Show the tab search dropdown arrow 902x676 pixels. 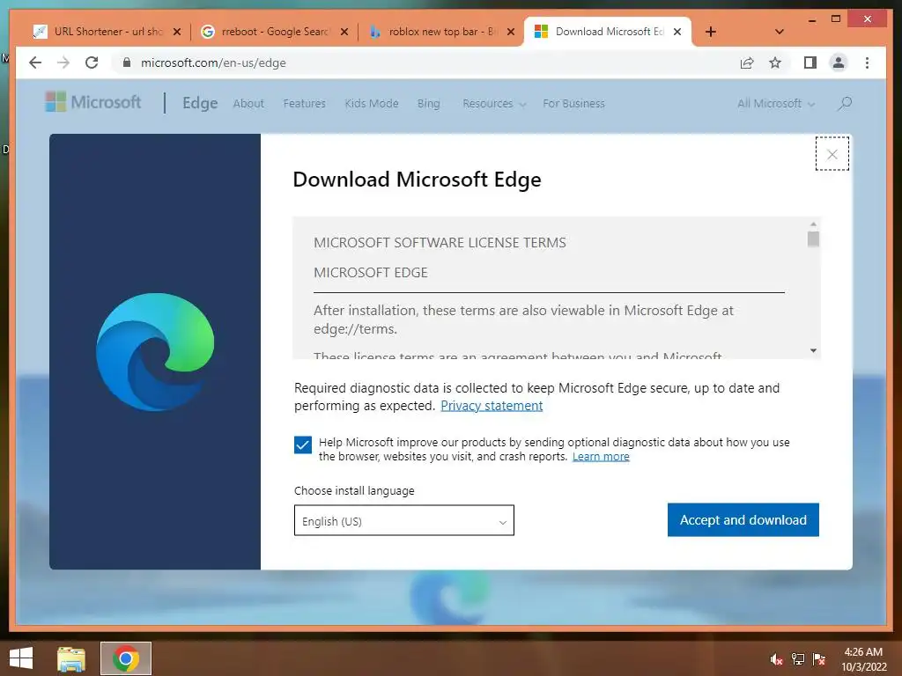(x=780, y=32)
